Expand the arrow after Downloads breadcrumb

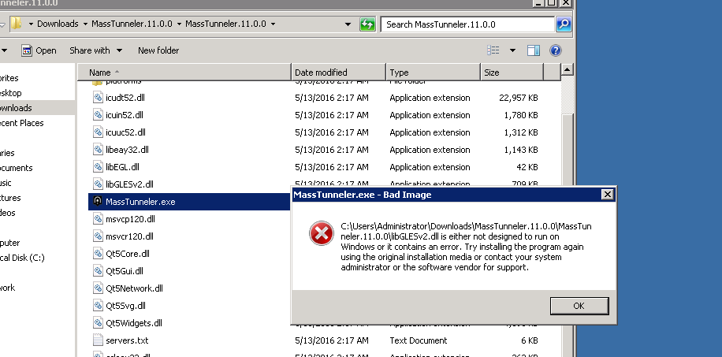(x=85, y=24)
